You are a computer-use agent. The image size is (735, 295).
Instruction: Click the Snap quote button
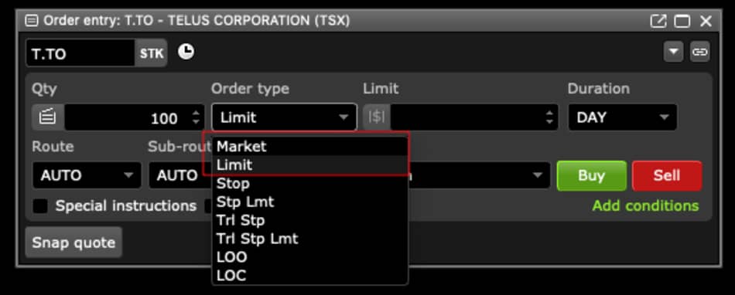pos(73,242)
